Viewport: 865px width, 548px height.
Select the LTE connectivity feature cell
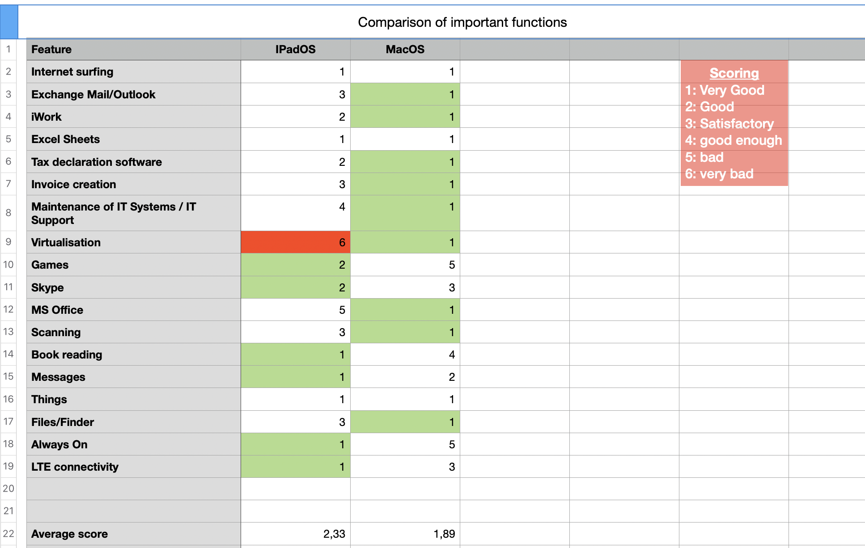pyautogui.click(x=133, y=467)
